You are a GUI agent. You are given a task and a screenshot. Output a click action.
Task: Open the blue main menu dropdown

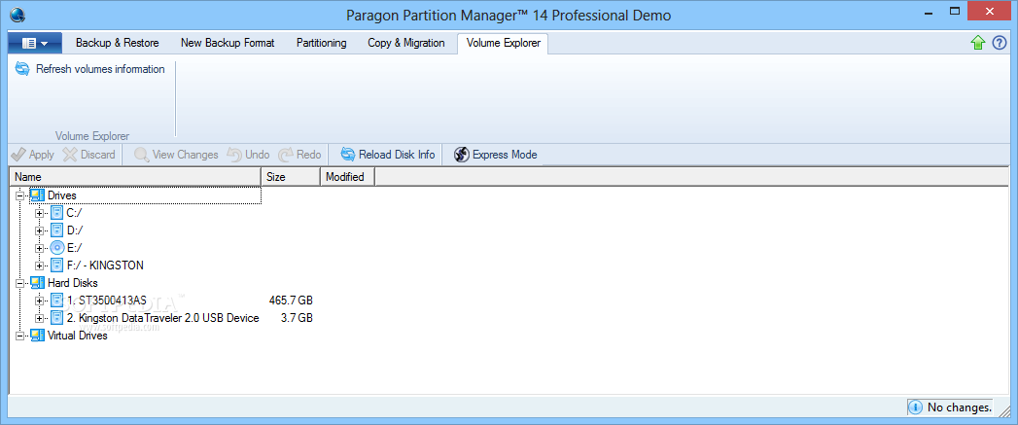tap(35, 44)
